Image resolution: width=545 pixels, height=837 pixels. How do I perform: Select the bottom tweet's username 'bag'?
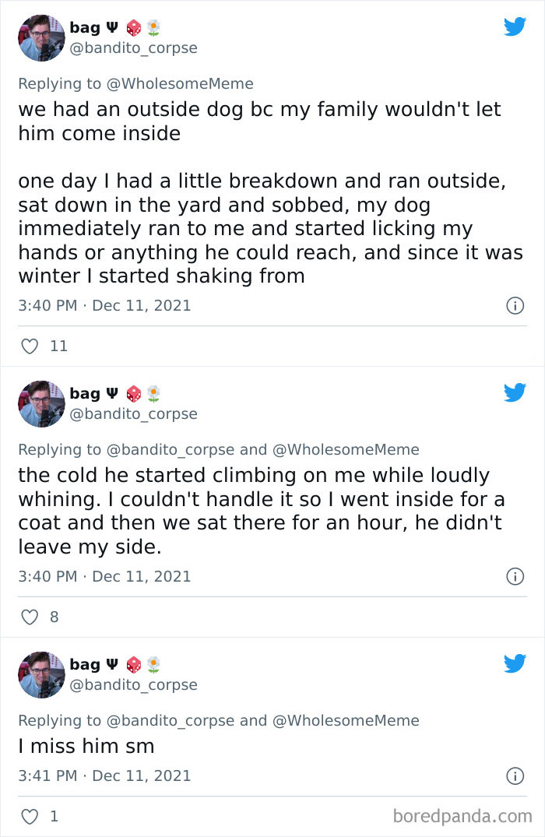[83, 664]
